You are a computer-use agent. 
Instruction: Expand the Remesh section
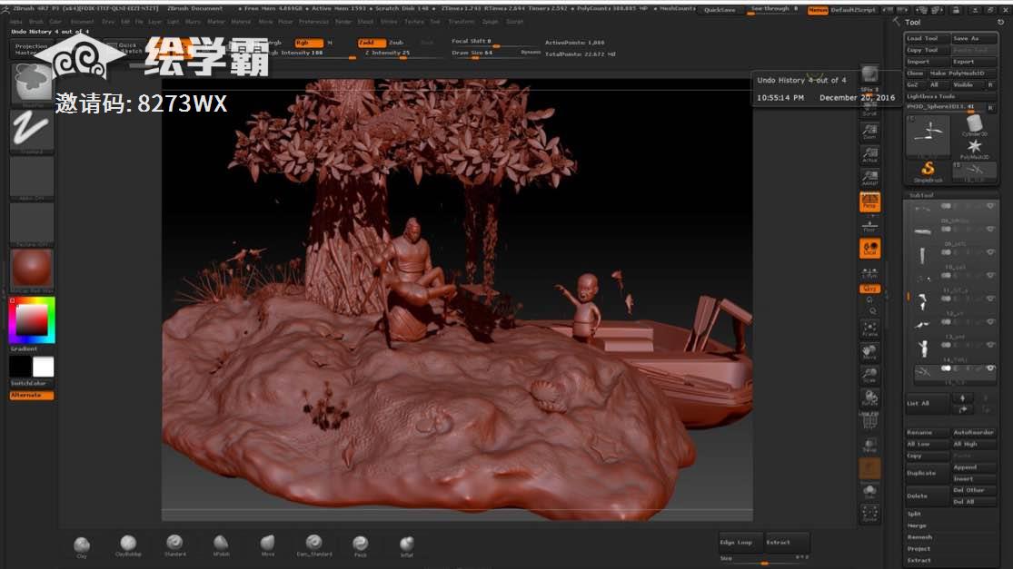pos(919,537)
